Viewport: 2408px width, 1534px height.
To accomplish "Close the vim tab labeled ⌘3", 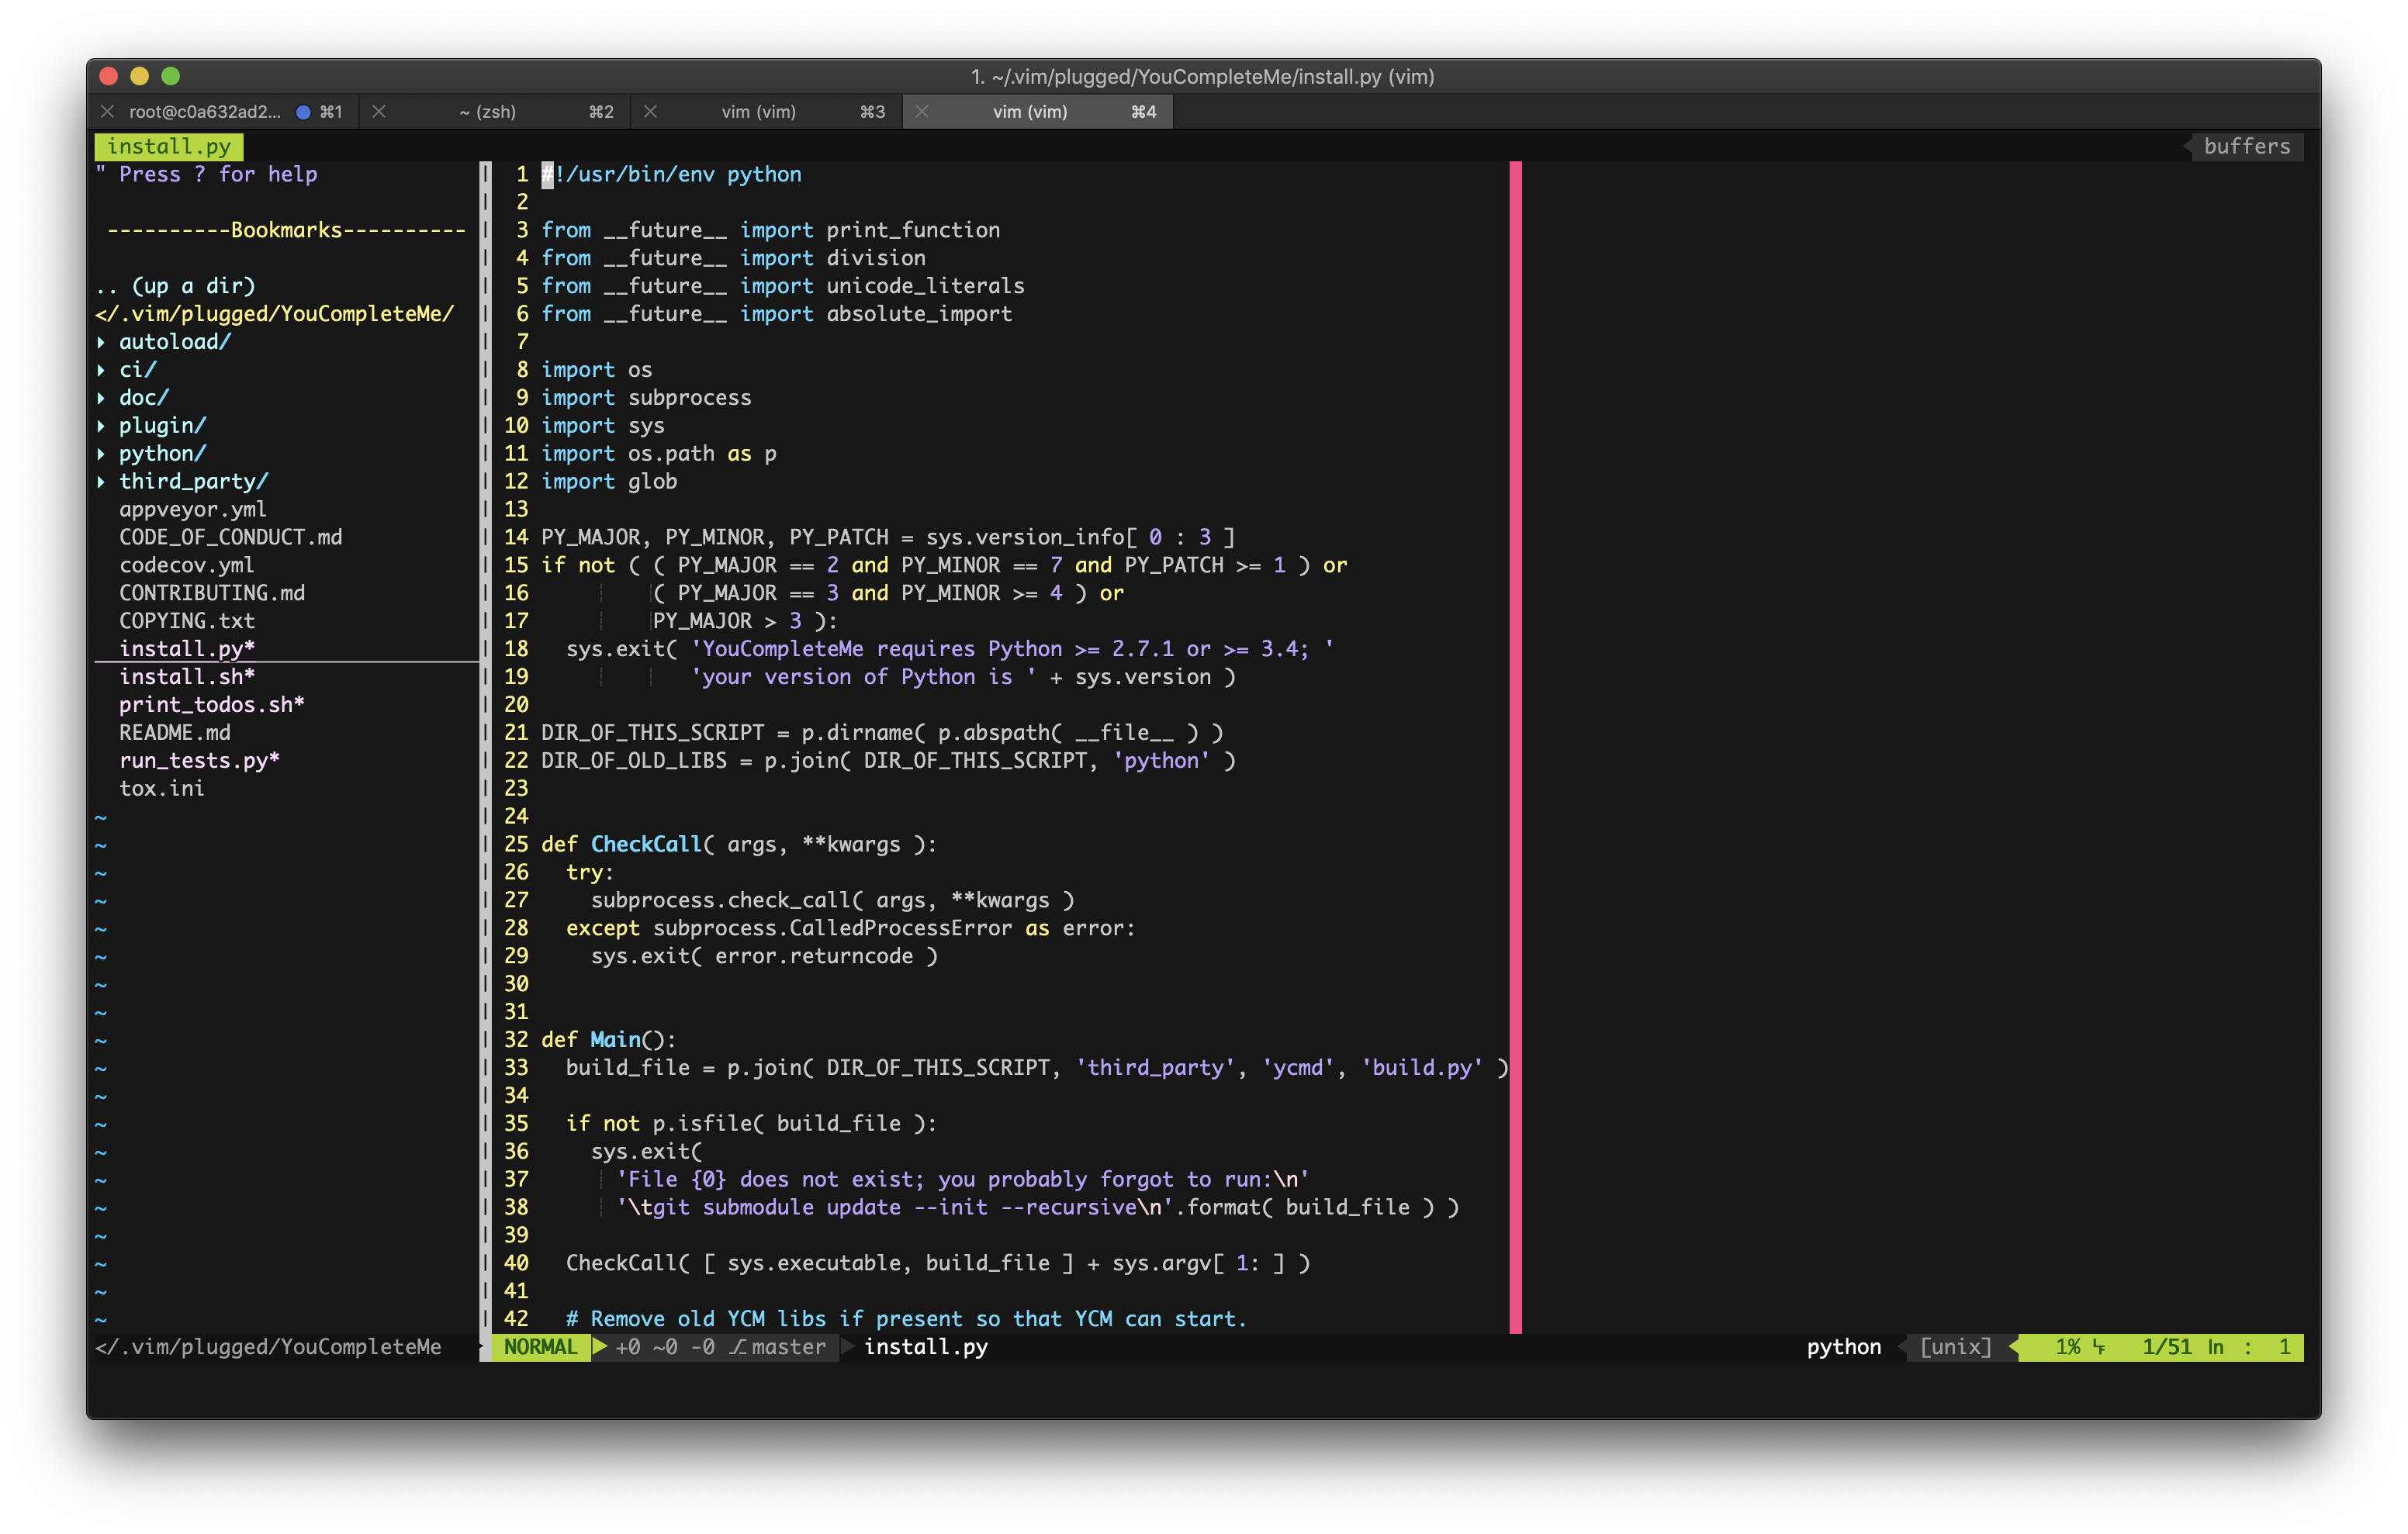I will pyautogui.click(x=650, y=112).
